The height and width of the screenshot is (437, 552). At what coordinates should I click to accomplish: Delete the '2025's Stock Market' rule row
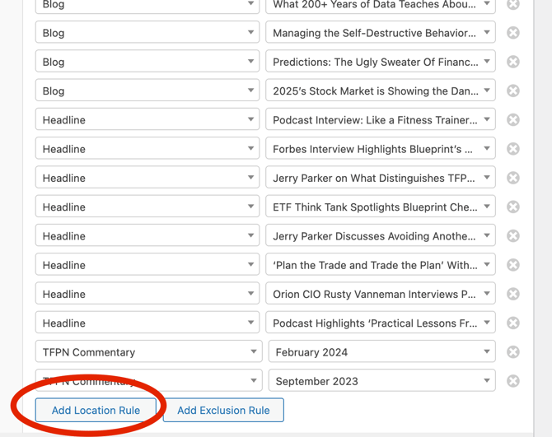point(512,91)
